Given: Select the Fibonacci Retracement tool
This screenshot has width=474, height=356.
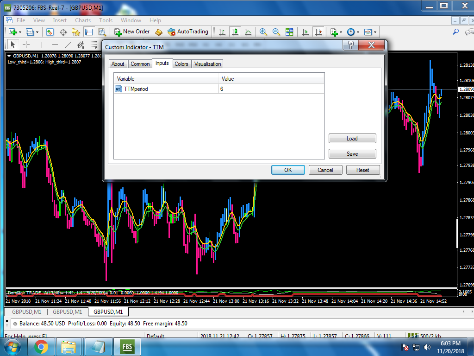Looking at the screenshot, I should (94, 45).
